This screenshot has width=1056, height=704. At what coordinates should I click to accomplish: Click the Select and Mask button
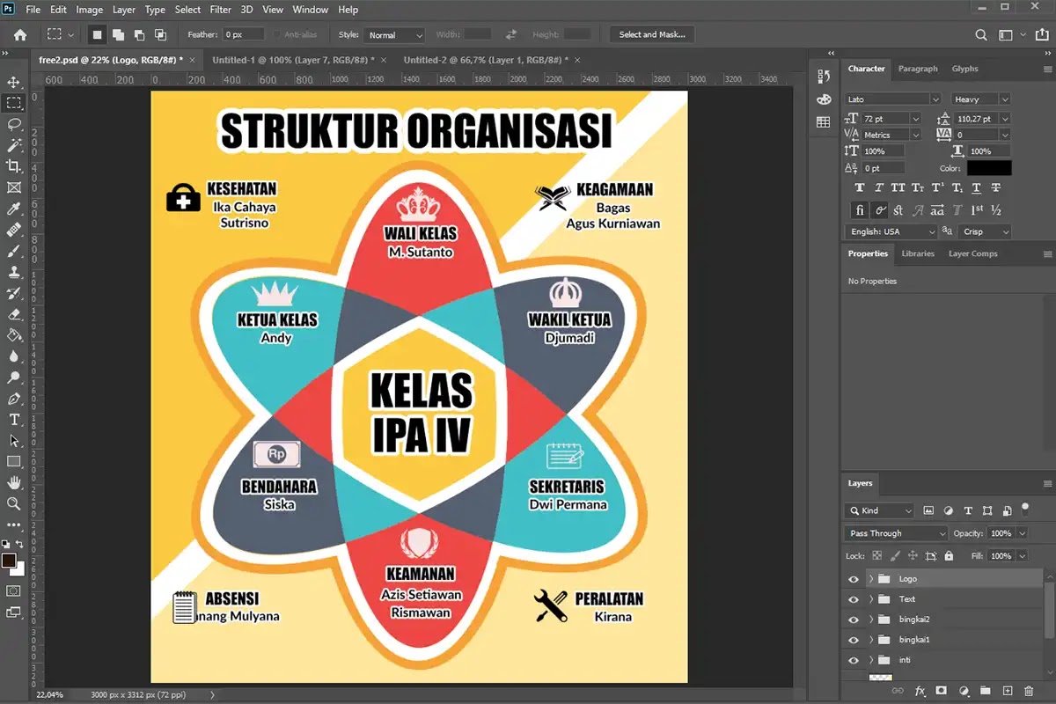652,34
